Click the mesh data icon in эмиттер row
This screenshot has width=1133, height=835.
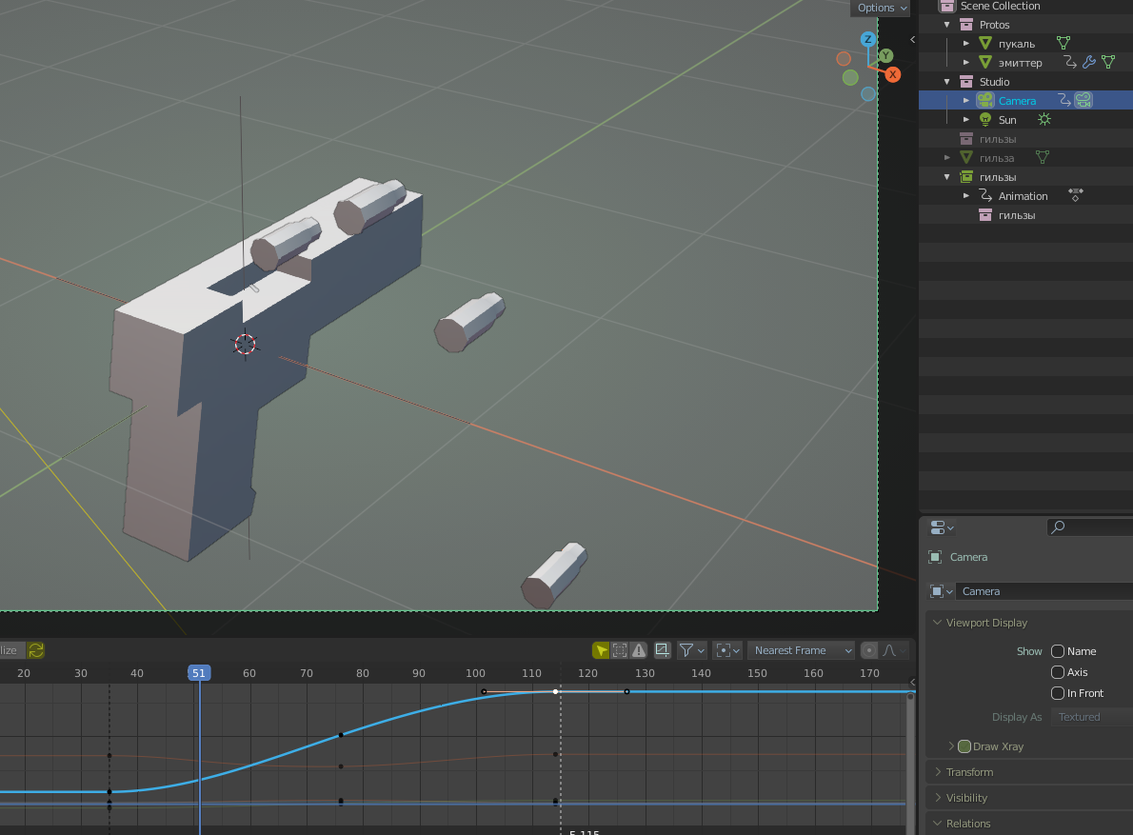1108,63
